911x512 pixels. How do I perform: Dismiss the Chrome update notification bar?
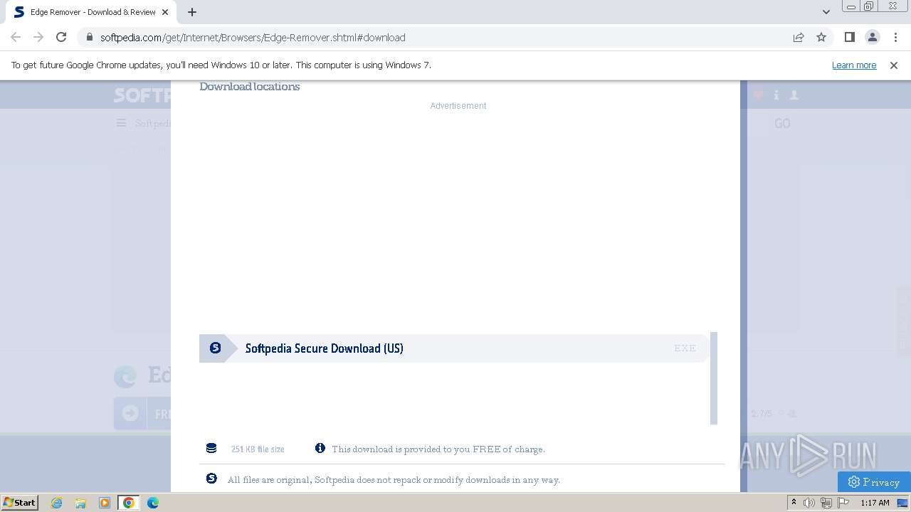[894, 65]
